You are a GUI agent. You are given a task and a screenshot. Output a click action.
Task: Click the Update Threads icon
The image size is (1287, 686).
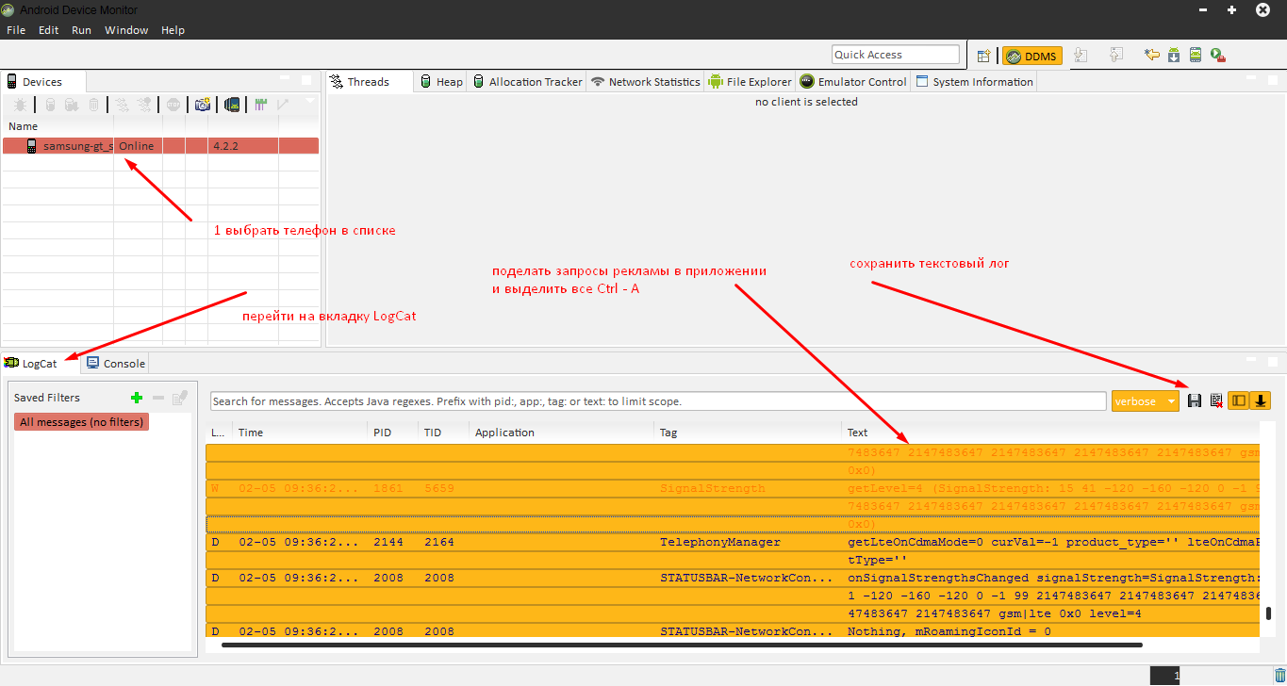tap(123, 105)
